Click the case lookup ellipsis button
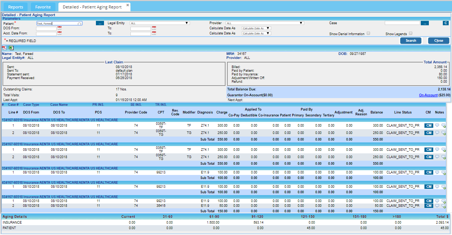The height and width of the screenshot is (235, 452). [424, 23]
